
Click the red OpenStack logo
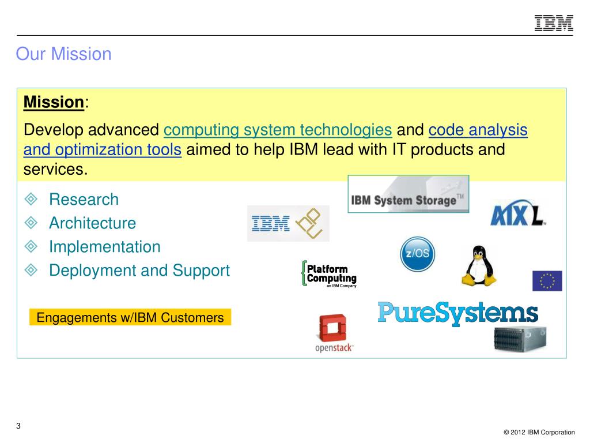click(x=334, y=333)
